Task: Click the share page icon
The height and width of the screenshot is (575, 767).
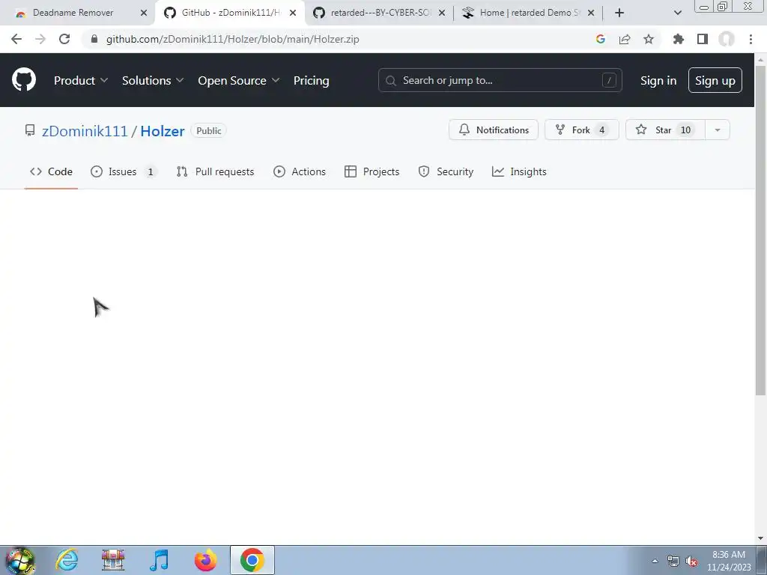Action: pos(625,39)
